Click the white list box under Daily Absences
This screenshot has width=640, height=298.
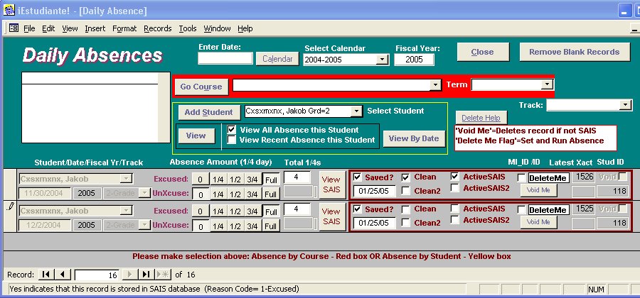point(95,107)
